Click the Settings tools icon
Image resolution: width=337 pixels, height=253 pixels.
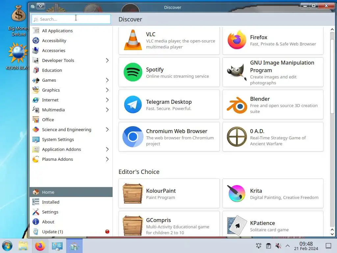click(36, 212)
